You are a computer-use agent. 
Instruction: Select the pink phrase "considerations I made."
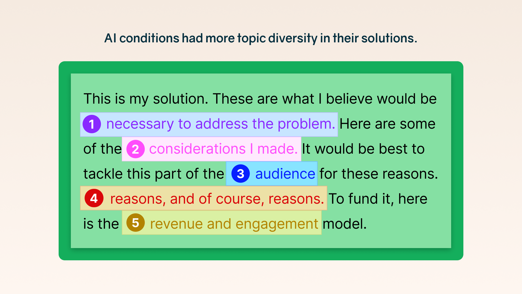(x=223, y=149)
